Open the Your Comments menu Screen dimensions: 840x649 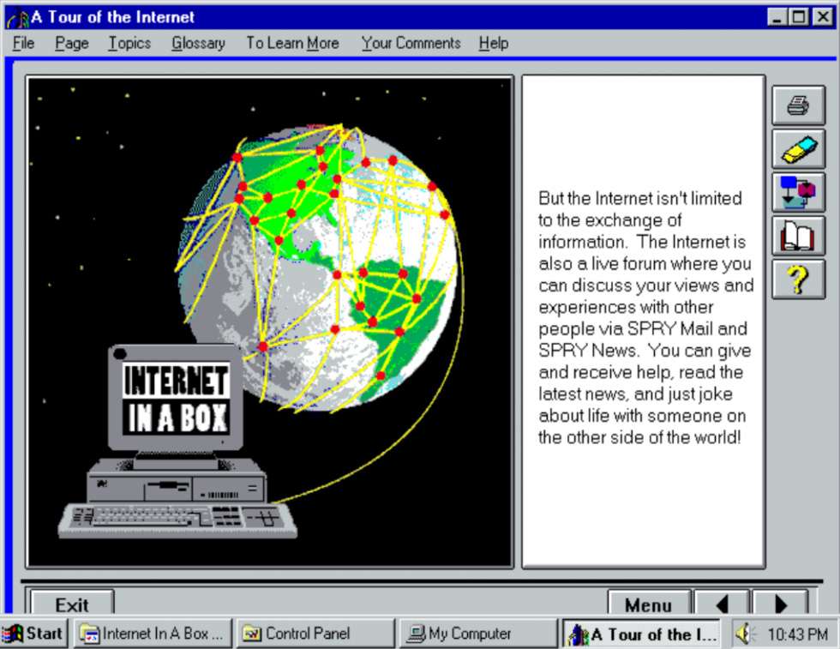(x=411, y=43)
